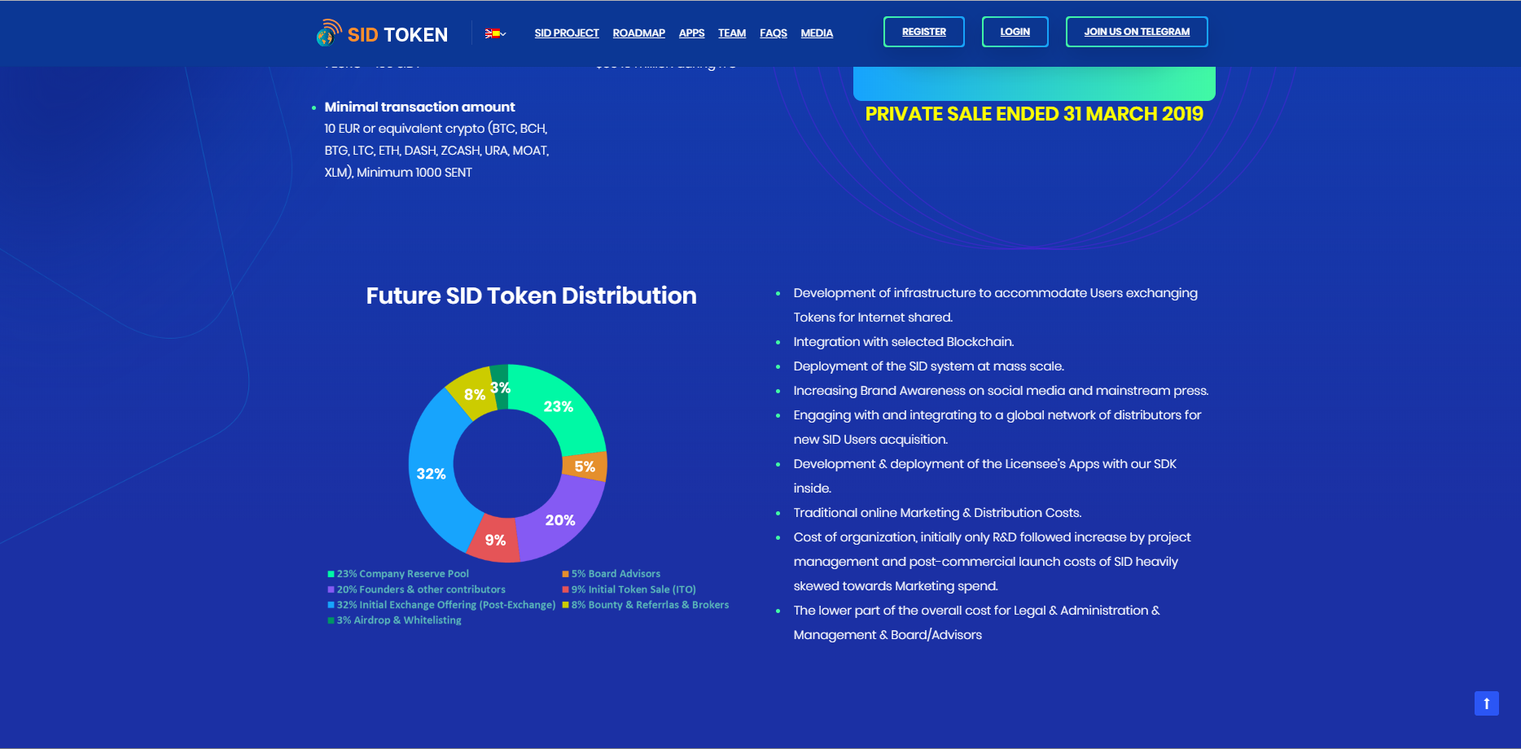Click yellow swatch for Bounty & Referrals

(x=566, y=605)
